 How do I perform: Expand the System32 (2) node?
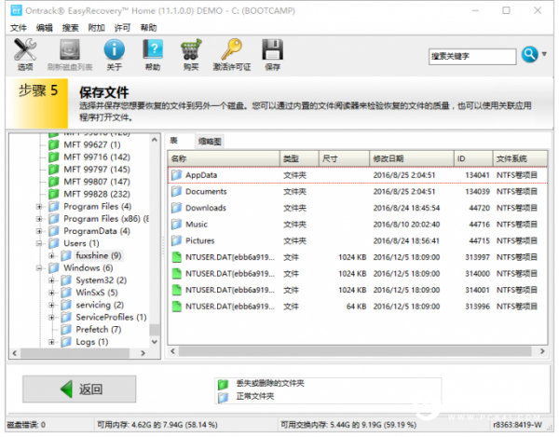(x=51, y=280)
